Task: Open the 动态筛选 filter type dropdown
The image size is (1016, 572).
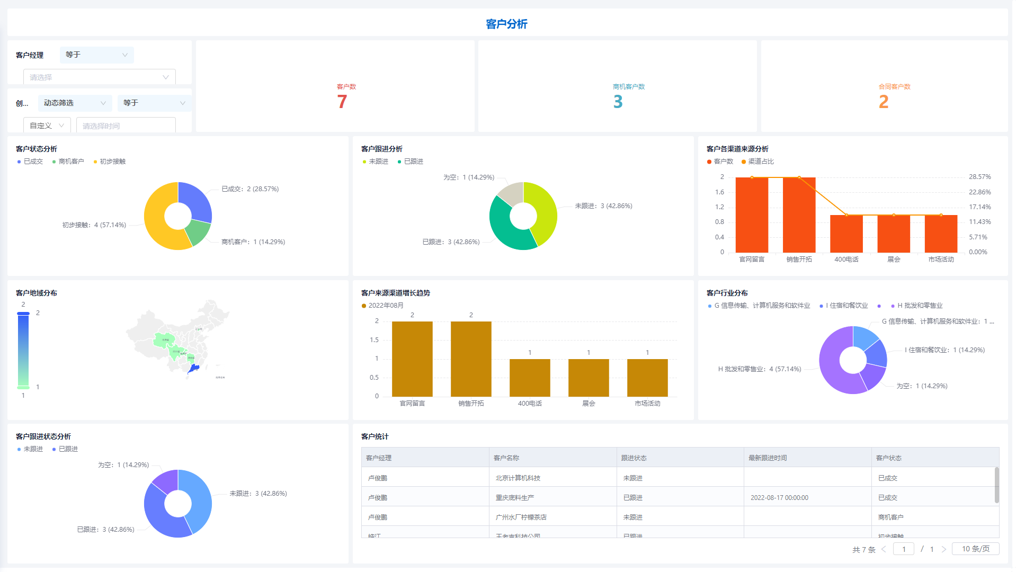Action: point(75,103)
